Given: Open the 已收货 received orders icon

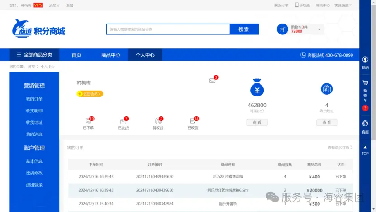Looking at the screenshot, I should click(x=193, y=121).
